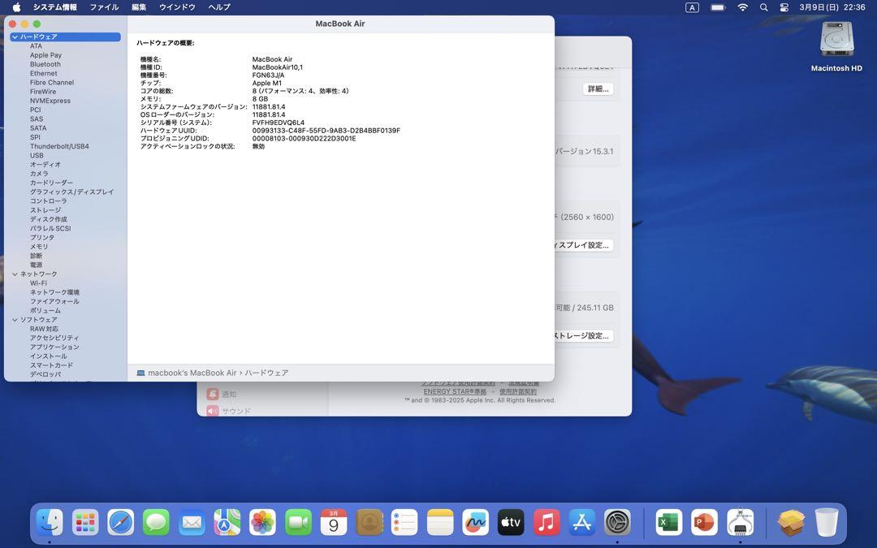This screenshot has width=877, height=548.
Task: Select Bluetooth in the hardware list
Action: [x=45, y=64]
